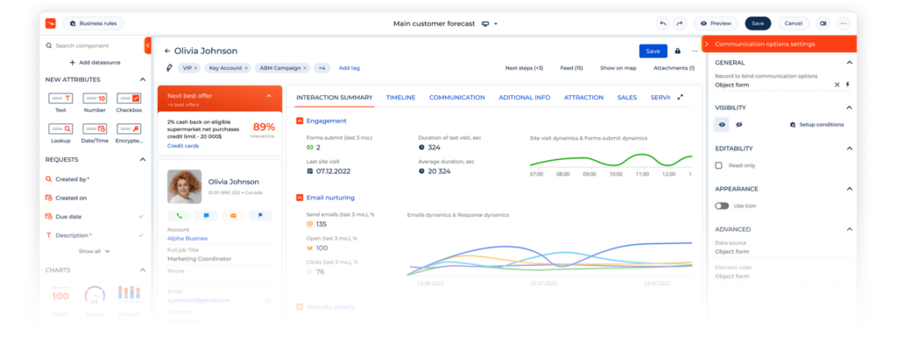Click the blue chat message icon
Screen dimensions: 897x355
pos(206,215)
